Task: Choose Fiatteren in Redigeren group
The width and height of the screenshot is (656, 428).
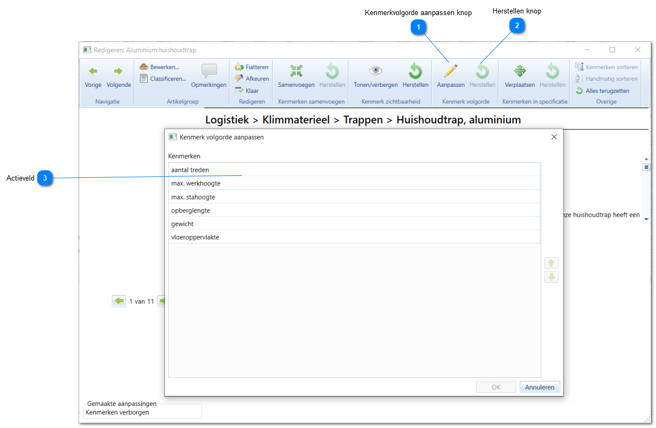Action: point(252,67)
